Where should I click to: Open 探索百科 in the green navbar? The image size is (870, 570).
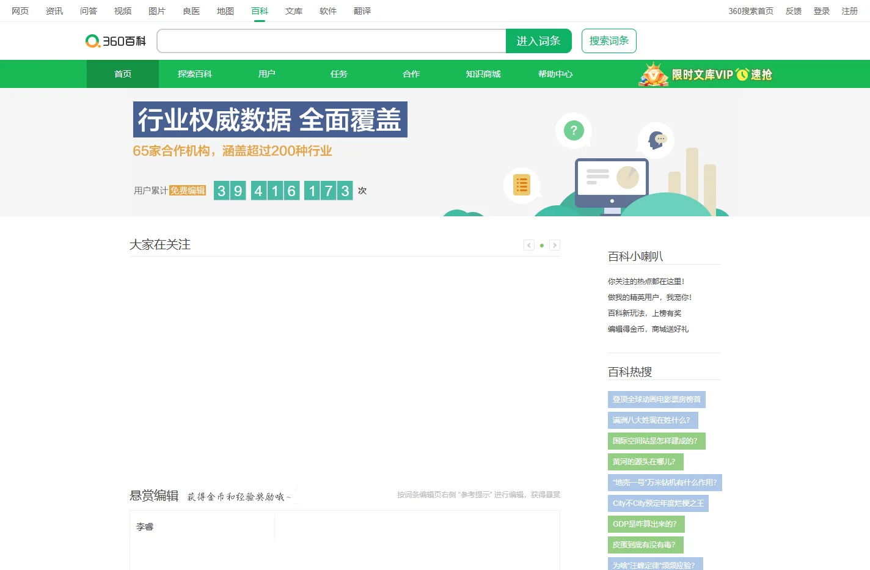(x=195, y=74)
